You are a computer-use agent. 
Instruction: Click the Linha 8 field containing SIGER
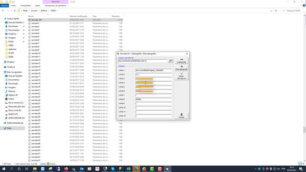pos(154,99)
